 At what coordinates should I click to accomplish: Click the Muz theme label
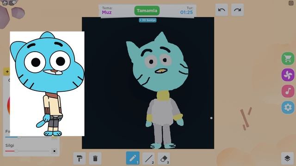pyautogui.click(x=107, y=12)
